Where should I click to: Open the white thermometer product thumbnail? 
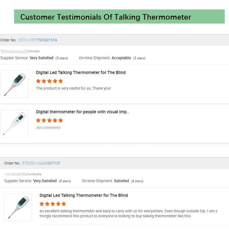click(x=14, y=123)
